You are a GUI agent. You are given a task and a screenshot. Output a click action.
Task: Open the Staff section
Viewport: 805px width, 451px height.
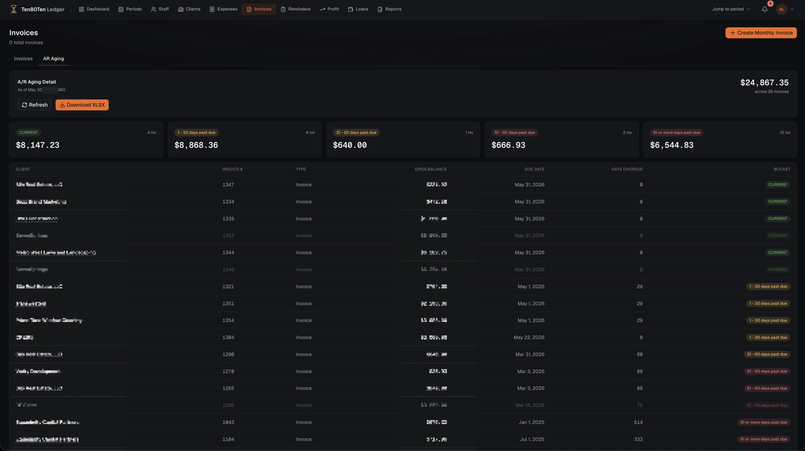(x=160, y=9)
